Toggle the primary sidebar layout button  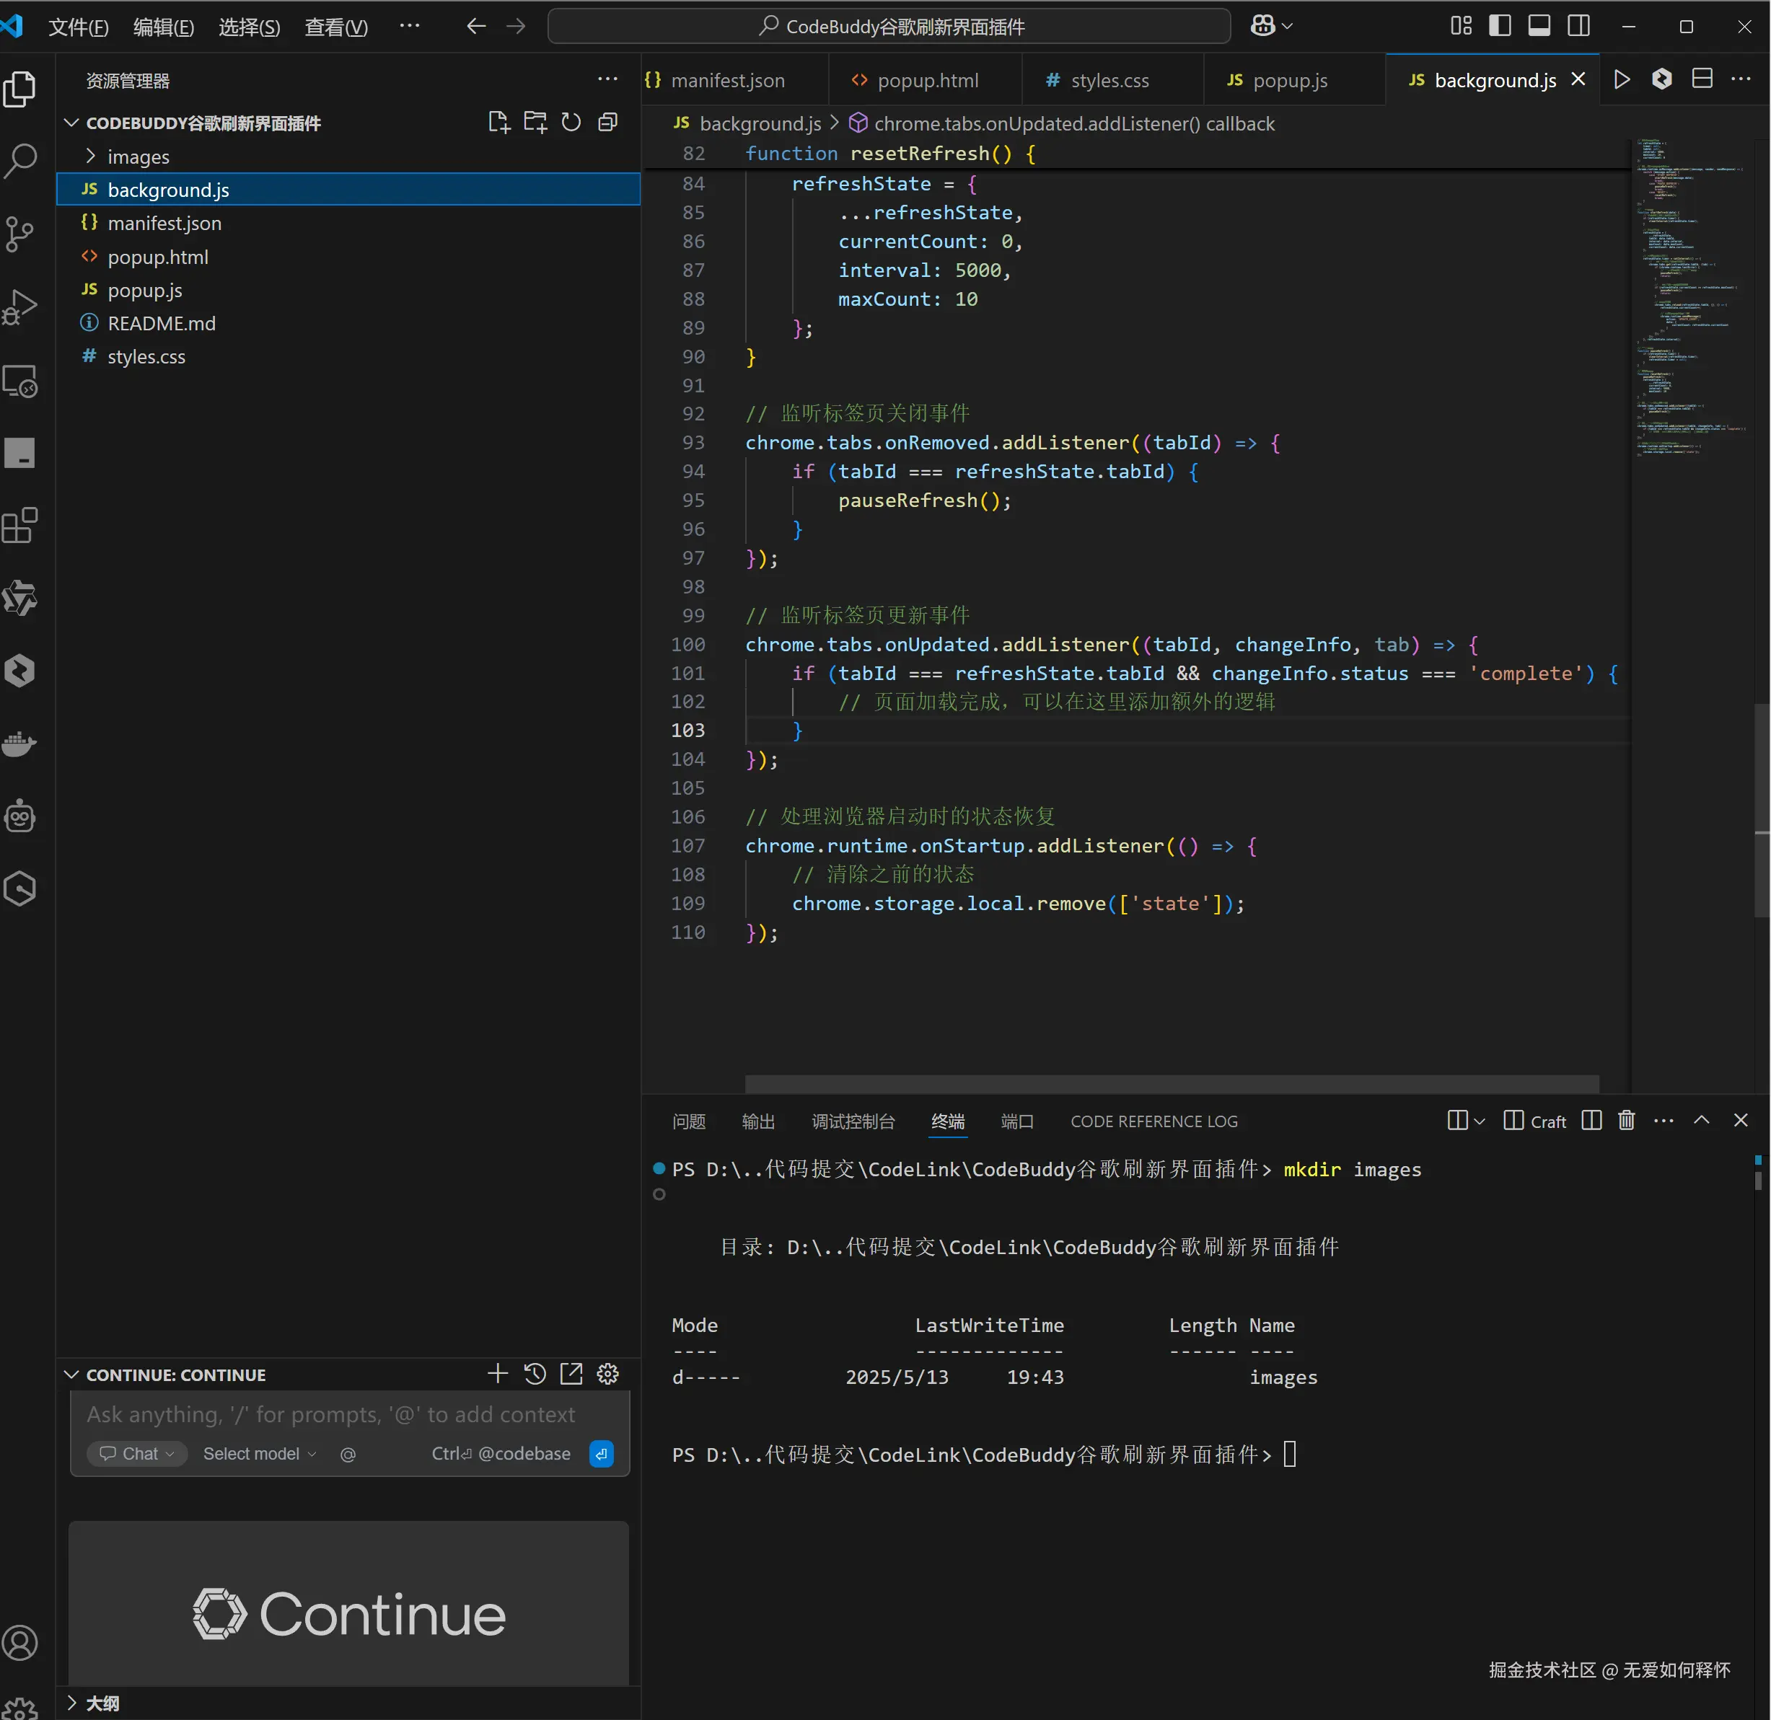click(1500, 25)
